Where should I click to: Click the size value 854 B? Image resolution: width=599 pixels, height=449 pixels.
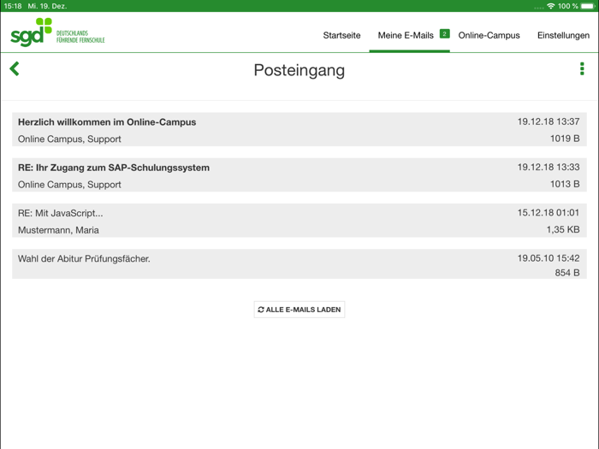pyautogui.click(x=567, y=273)
